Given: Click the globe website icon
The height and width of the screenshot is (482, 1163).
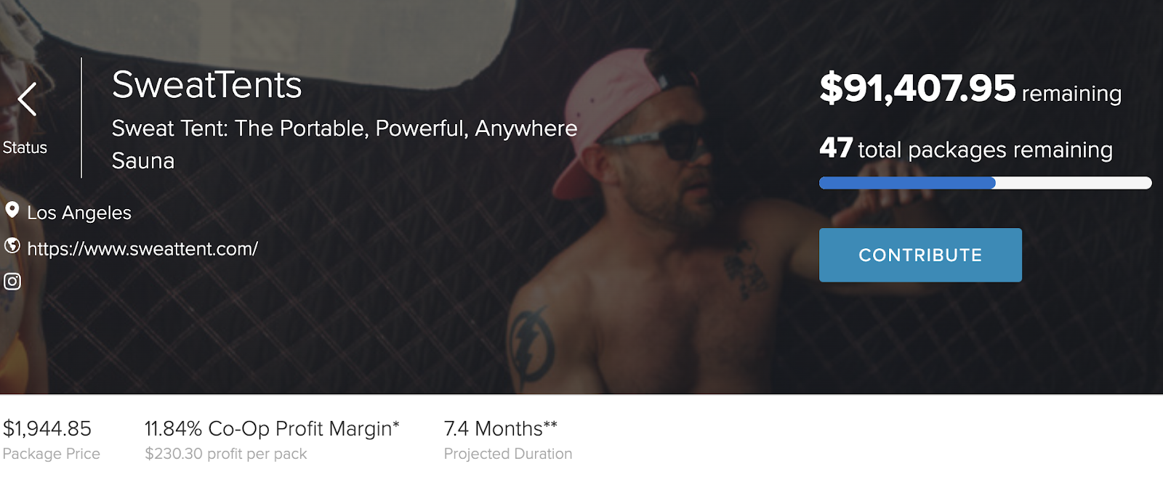Looking at the screenshot, I should click(12, 245).
